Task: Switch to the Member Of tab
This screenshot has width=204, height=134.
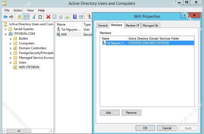Action: click(x=132, y=26)
